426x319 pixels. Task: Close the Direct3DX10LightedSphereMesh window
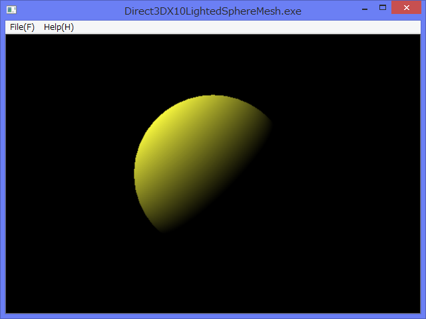407,7
